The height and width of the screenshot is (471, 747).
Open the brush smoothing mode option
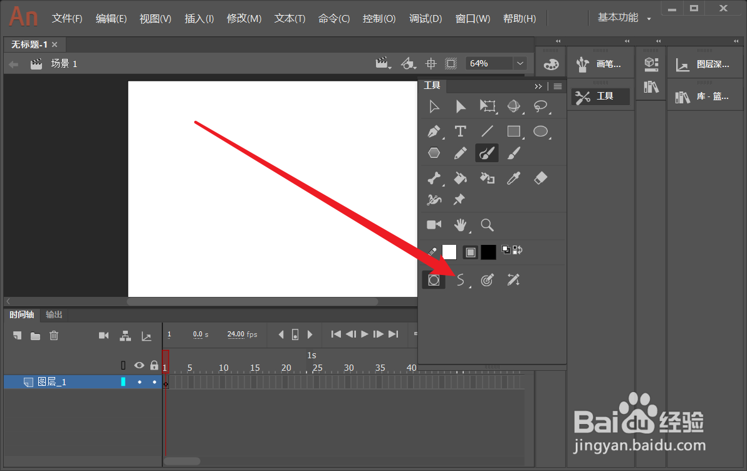[460, 280]
